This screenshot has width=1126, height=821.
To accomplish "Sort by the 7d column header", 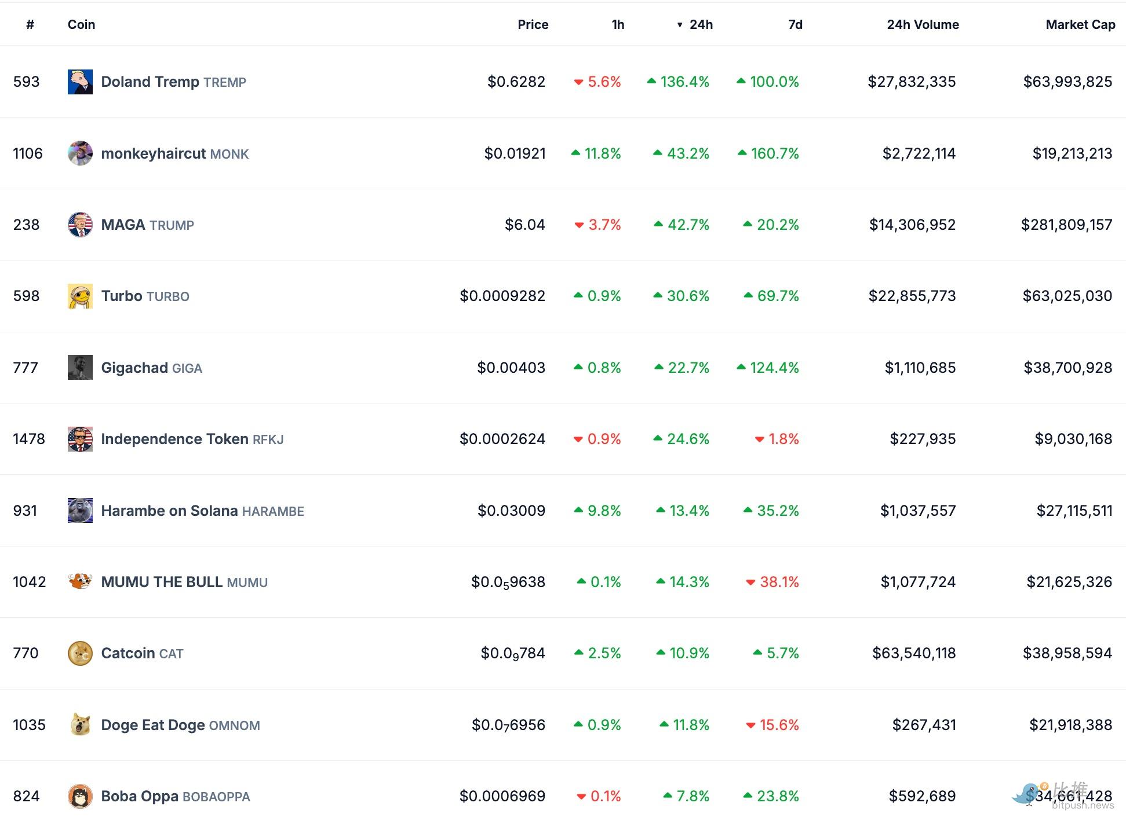I will tap(795, 24).
